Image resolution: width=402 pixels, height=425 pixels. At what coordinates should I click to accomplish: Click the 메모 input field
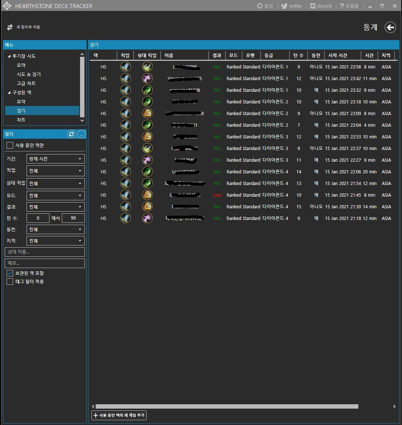click(x=45, y=263)
